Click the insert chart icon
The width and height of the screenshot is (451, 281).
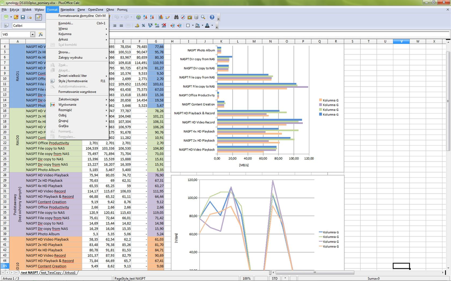[x=161, y=17]
